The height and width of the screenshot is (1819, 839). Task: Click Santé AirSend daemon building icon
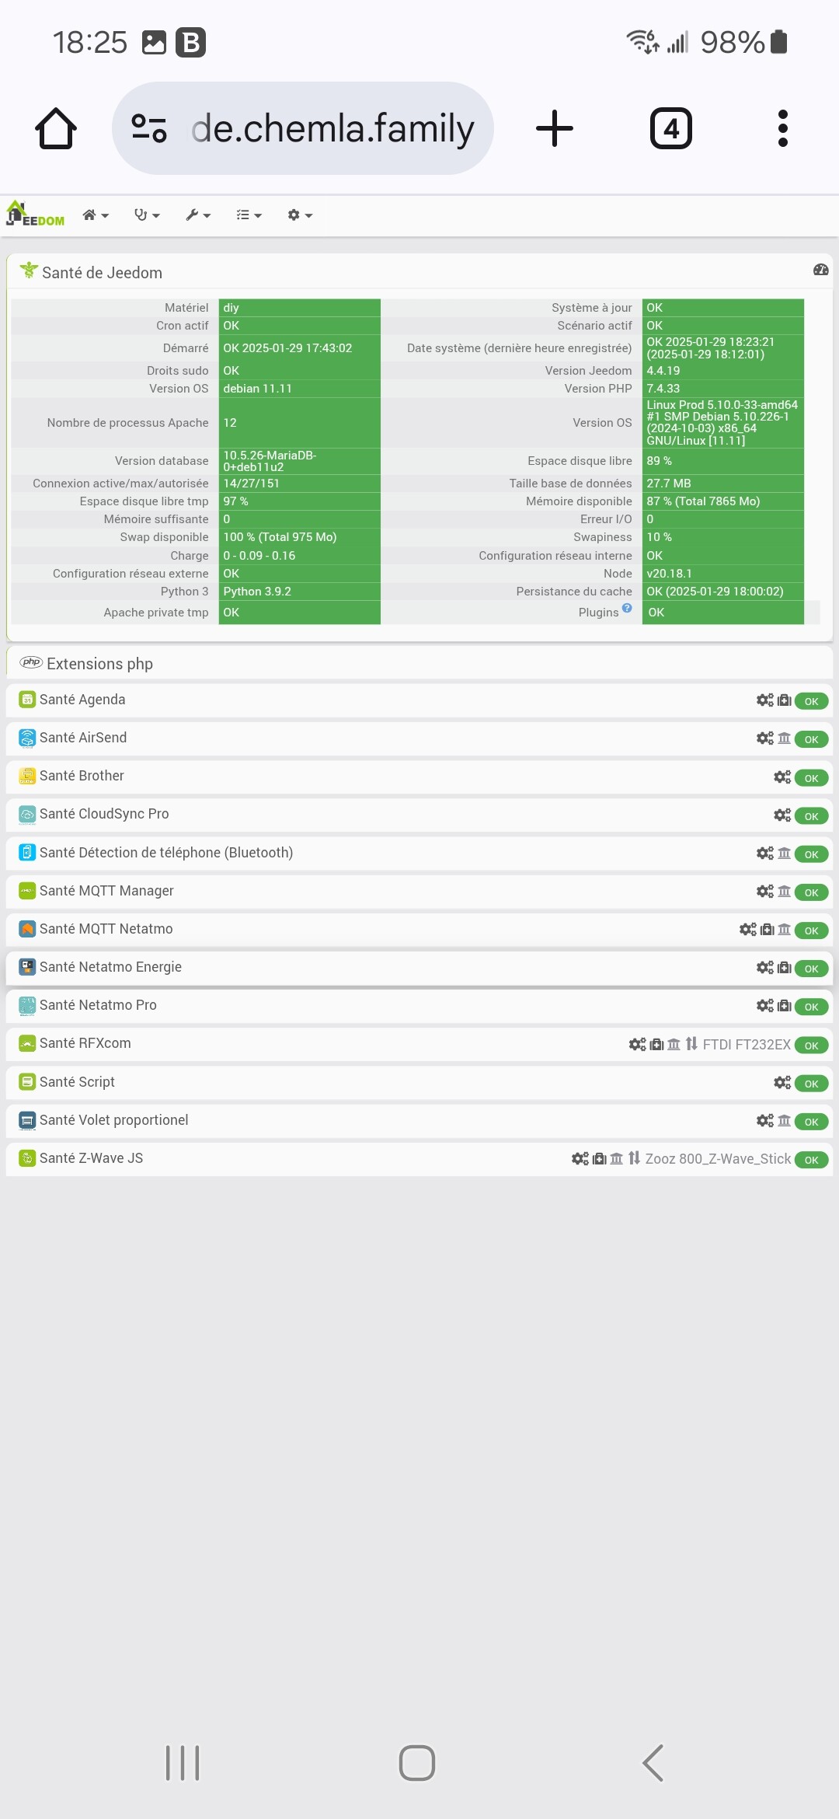(785, 738)
